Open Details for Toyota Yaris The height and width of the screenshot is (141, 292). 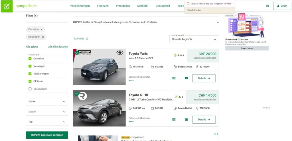click(204, 78)
